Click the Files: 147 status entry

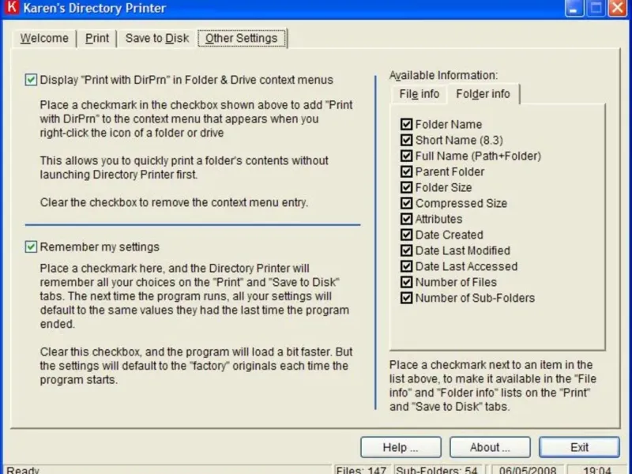tap(361, 470)
